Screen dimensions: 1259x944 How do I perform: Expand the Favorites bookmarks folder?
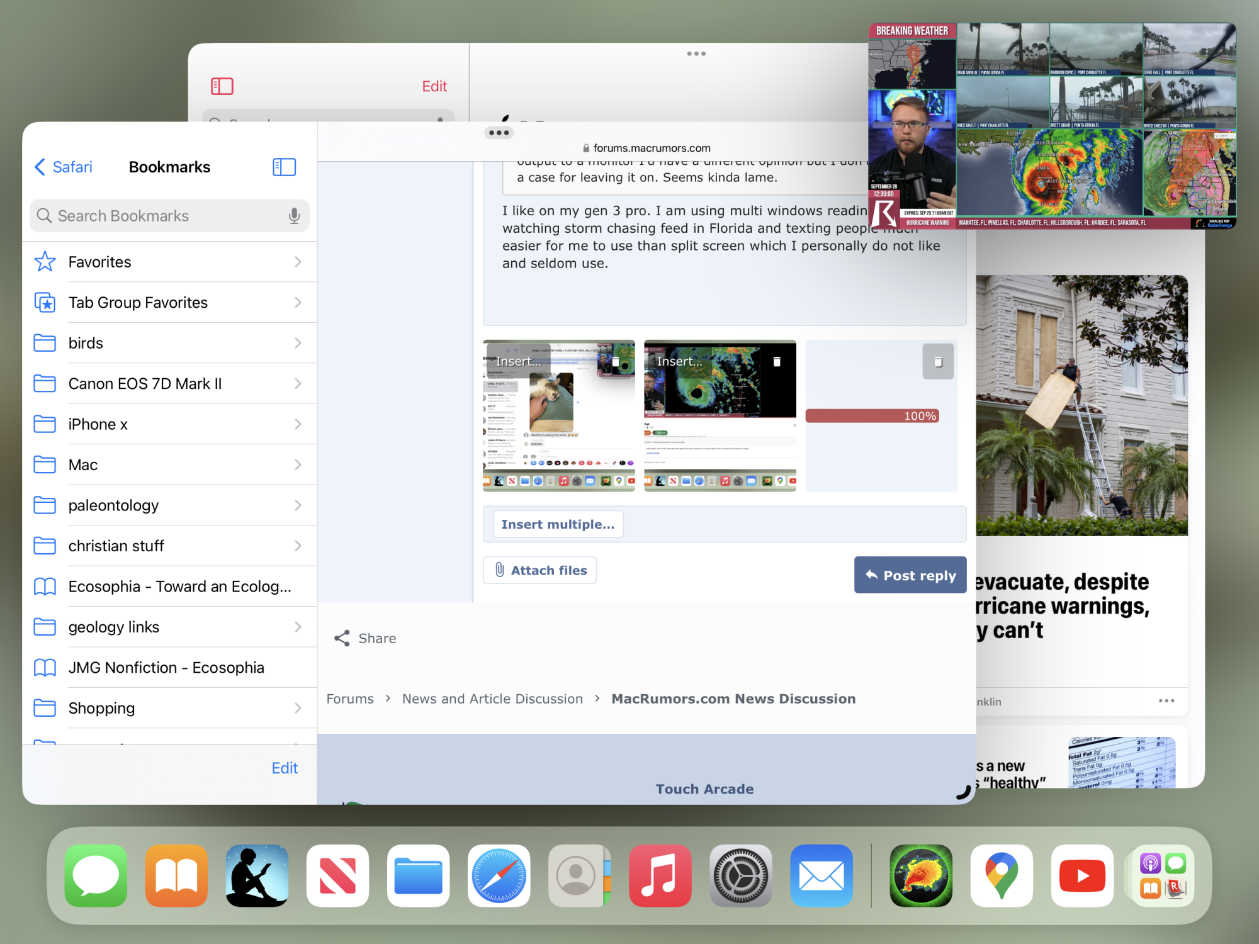(169, 262)
